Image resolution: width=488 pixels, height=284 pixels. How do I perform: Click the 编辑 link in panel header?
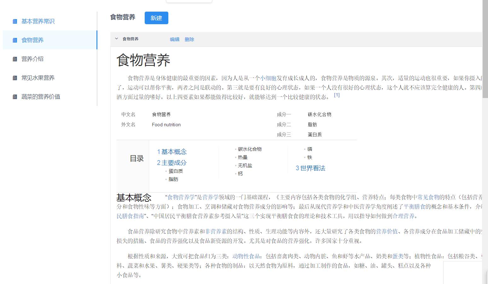coord(175,39)
